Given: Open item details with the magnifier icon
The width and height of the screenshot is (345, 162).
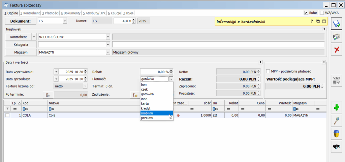Looking at the screenshot, I should pyautogui.click(x=336, y=121).
